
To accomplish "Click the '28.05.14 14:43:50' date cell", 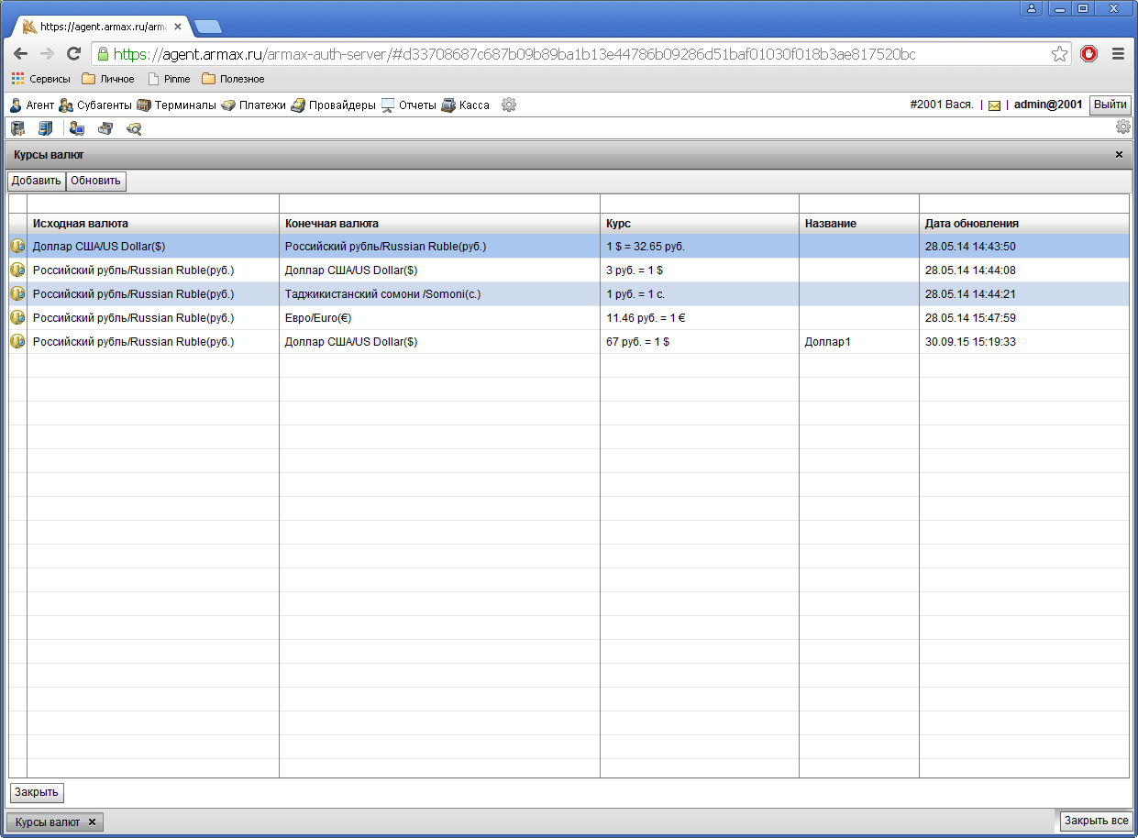I will [x=1024, y=247].
